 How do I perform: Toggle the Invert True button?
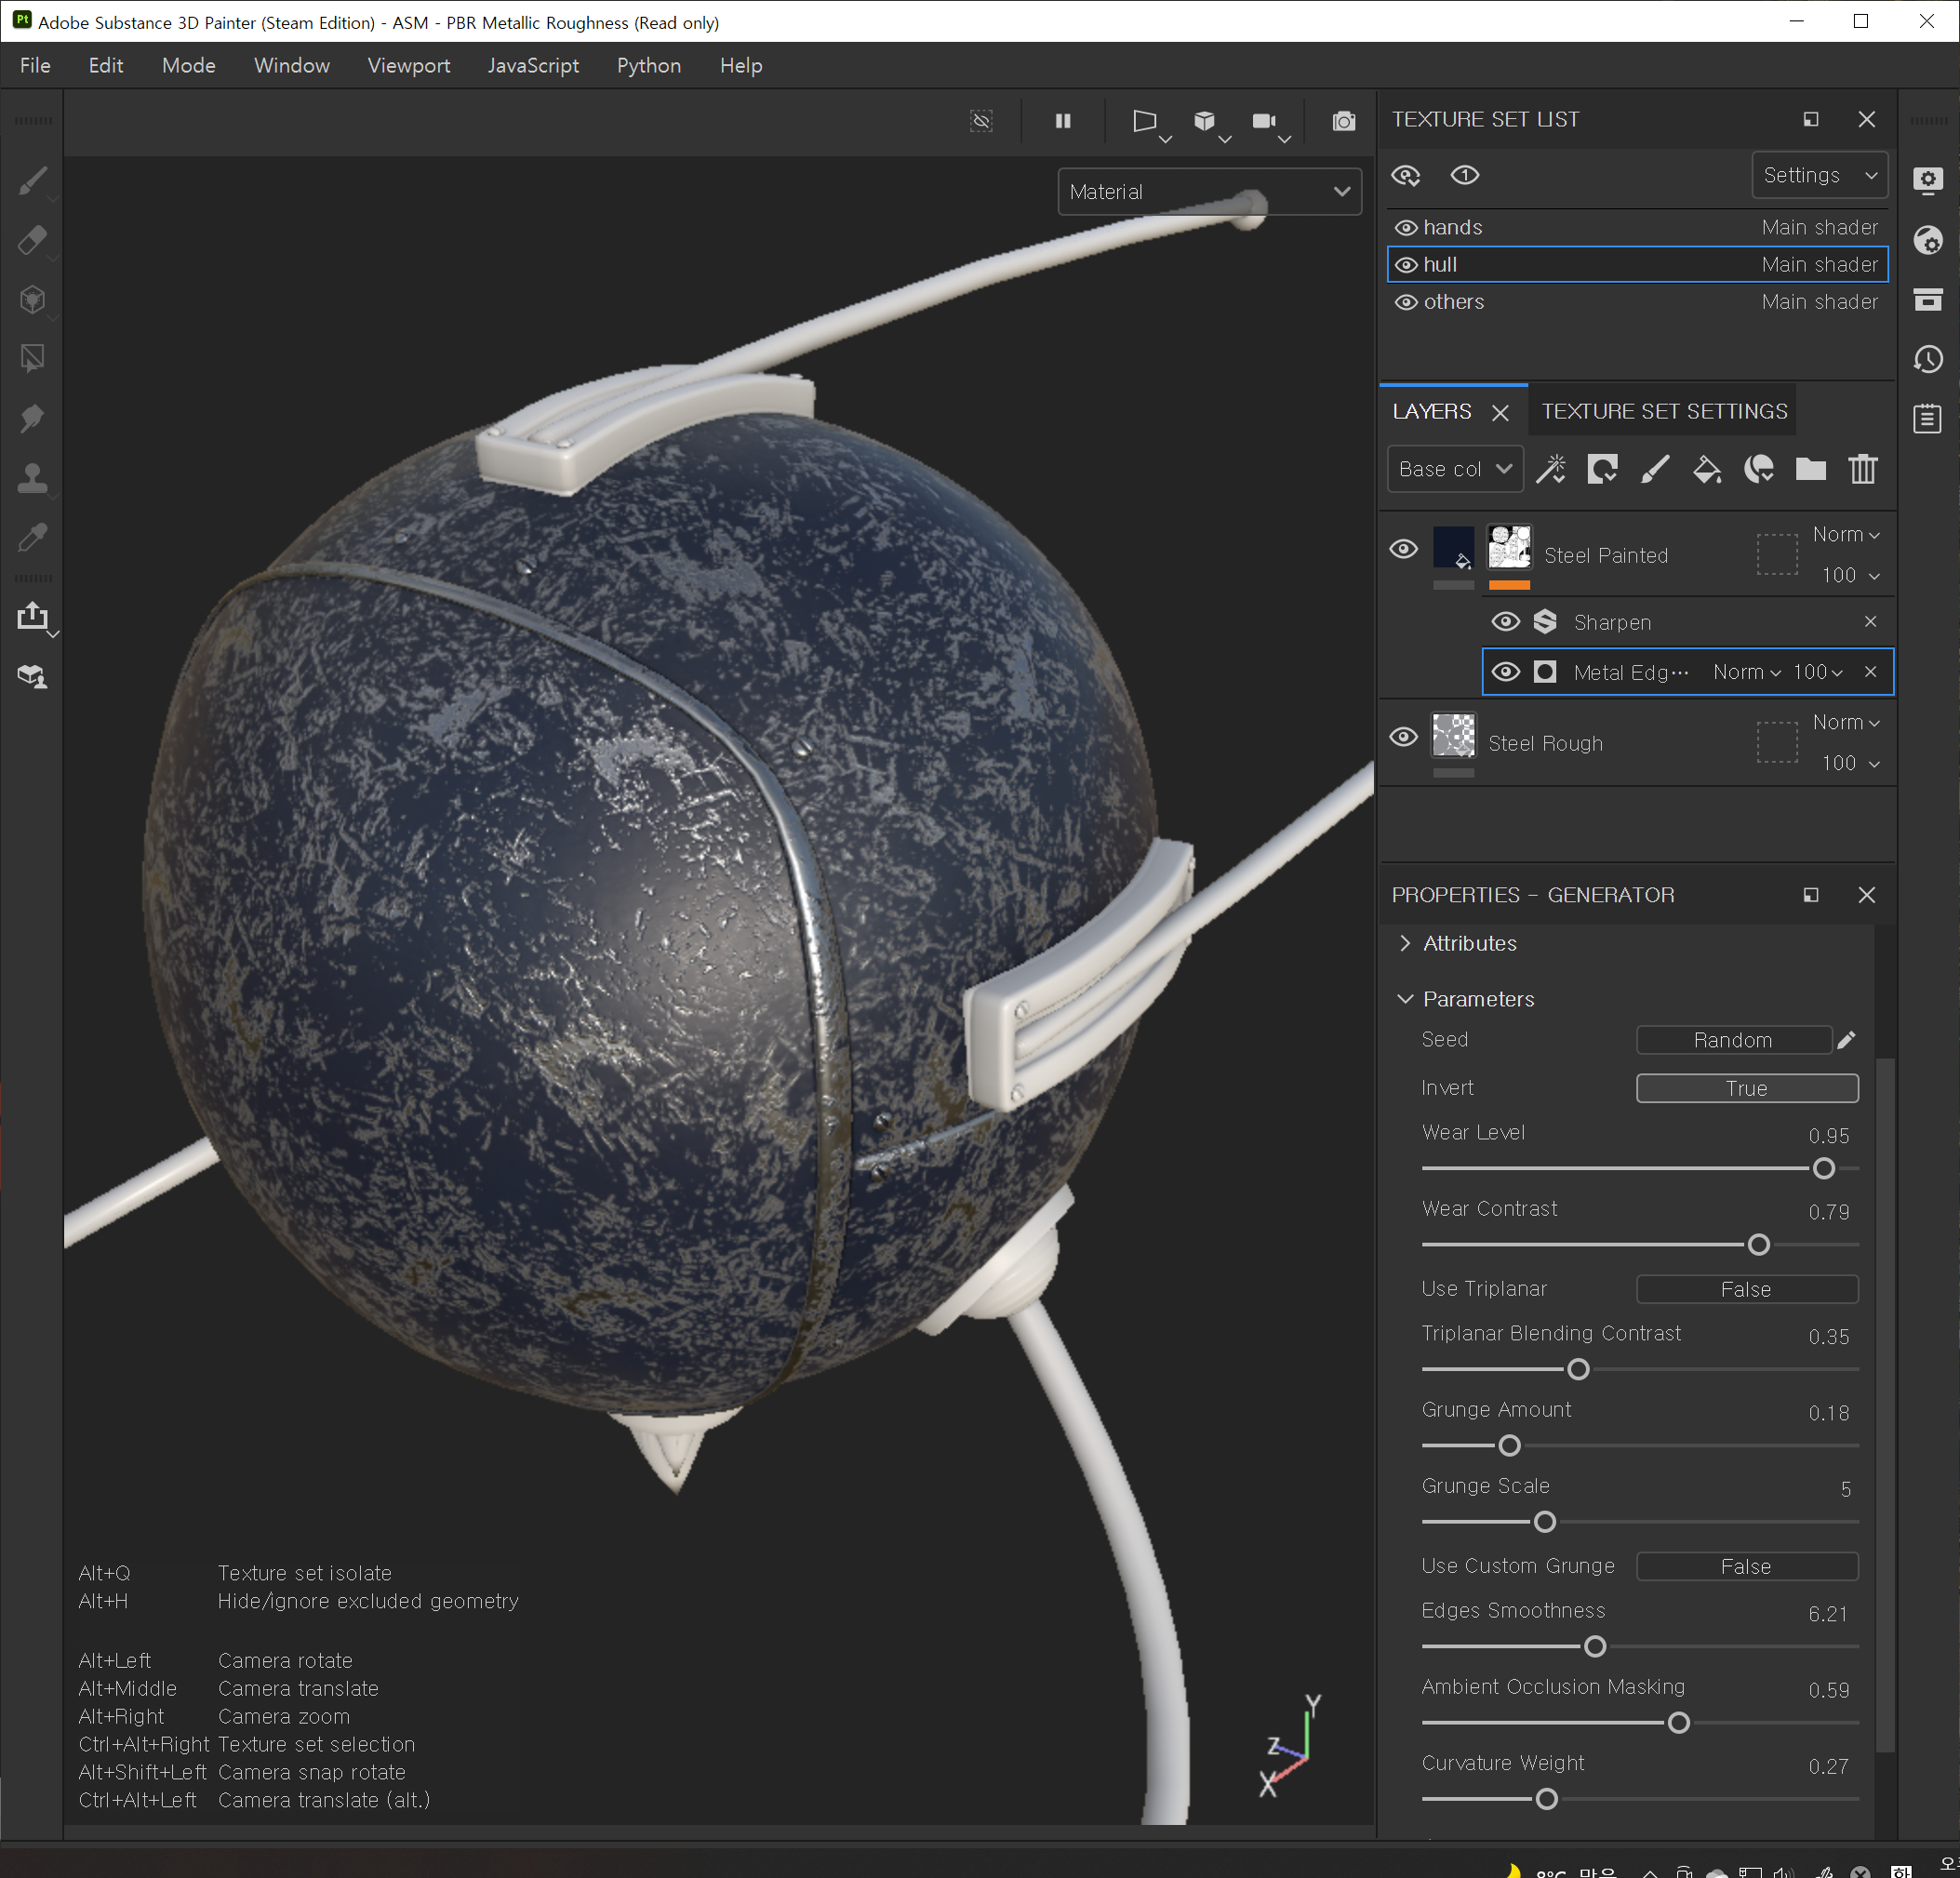pos(1746,1088)
